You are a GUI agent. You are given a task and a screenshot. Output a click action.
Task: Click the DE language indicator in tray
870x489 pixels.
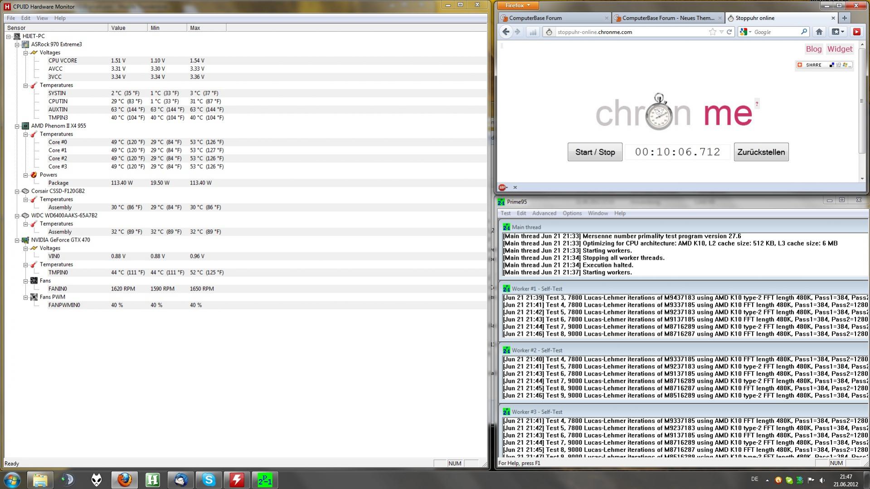tap(755, 479)
